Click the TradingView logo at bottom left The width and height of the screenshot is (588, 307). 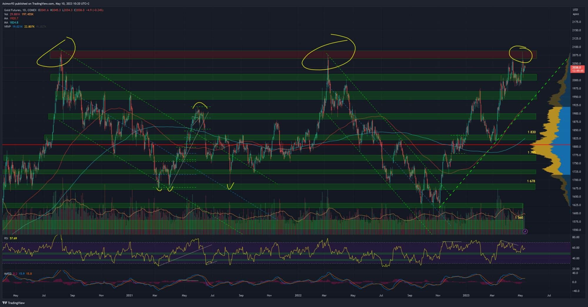14,303
